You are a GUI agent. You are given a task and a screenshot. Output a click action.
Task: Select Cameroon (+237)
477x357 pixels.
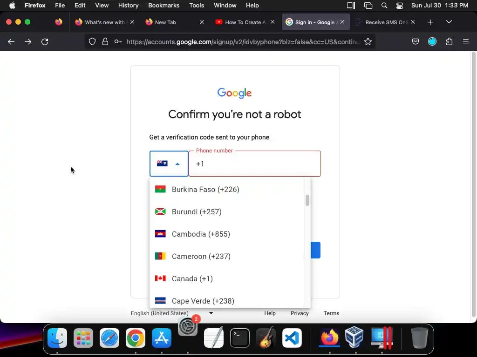coord(227,256)
